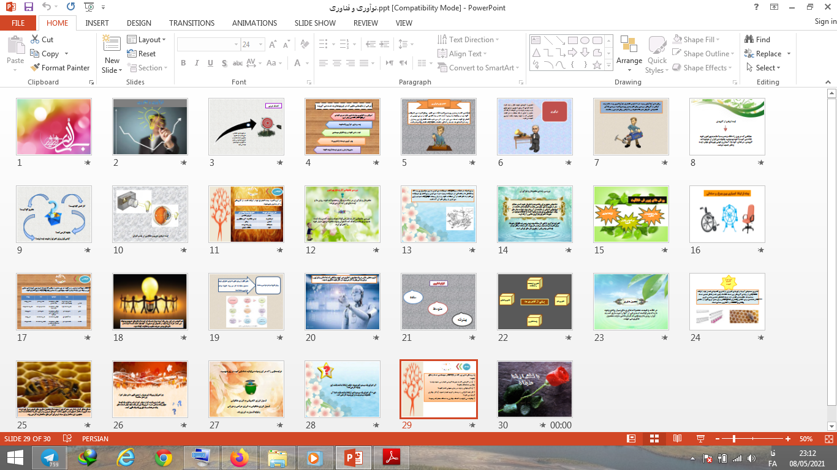Expand the Layout dropdown
Screen dimensions: 837x470
146,40
